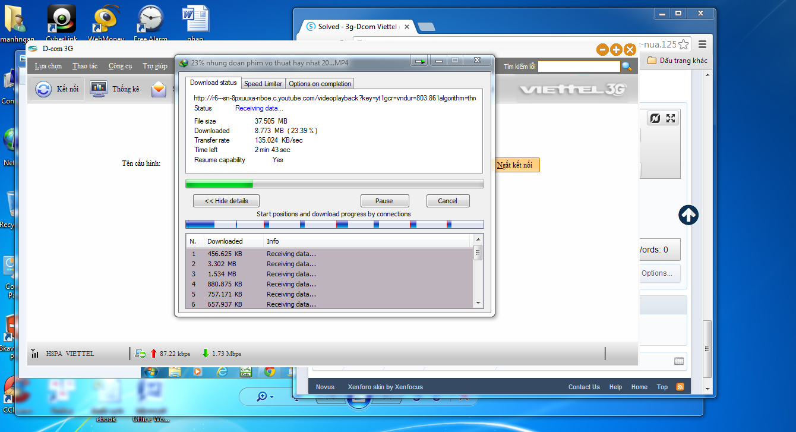The height and width of the screenshot is (432, 796).
Task: Click the IDM icon in download dialog title bar
Action: pos(184,62)
